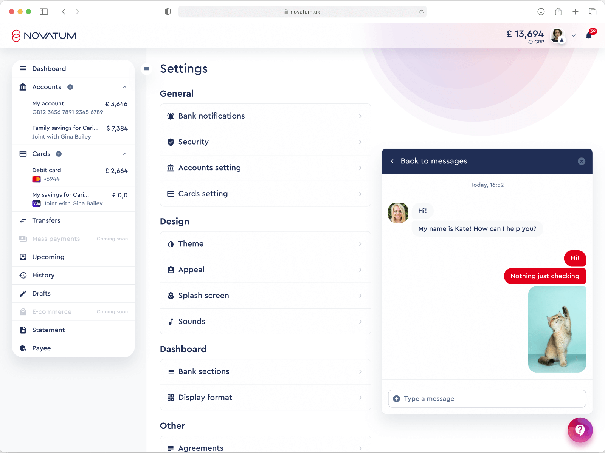Click the Visa icon on savings card

point(36,204)
